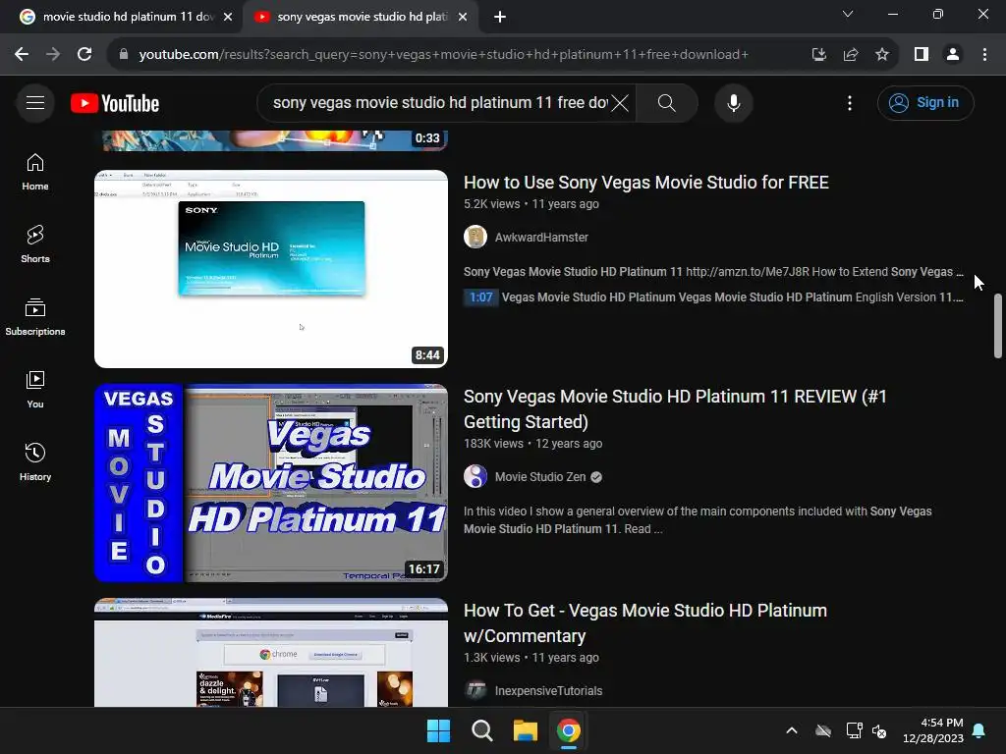Open 'Sony Vegas Movie Studio HD Platinum 11 REVIEW' video

point(675,409)
